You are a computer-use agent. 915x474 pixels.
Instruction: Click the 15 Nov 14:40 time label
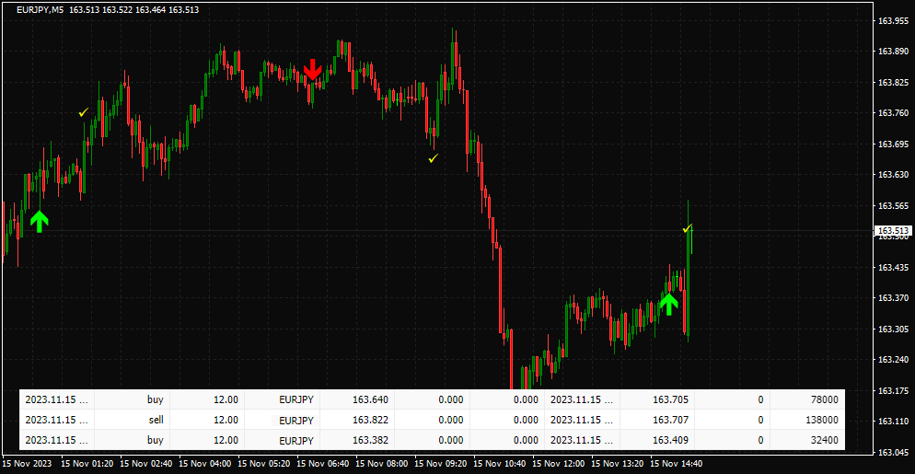(677, 464)
